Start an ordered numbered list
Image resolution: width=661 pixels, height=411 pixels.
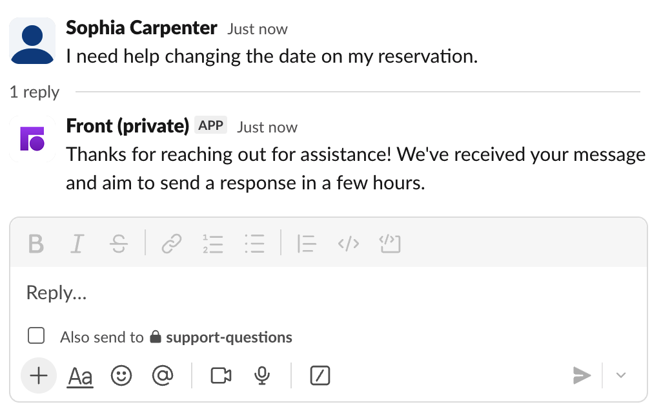[x=212, y=244]
